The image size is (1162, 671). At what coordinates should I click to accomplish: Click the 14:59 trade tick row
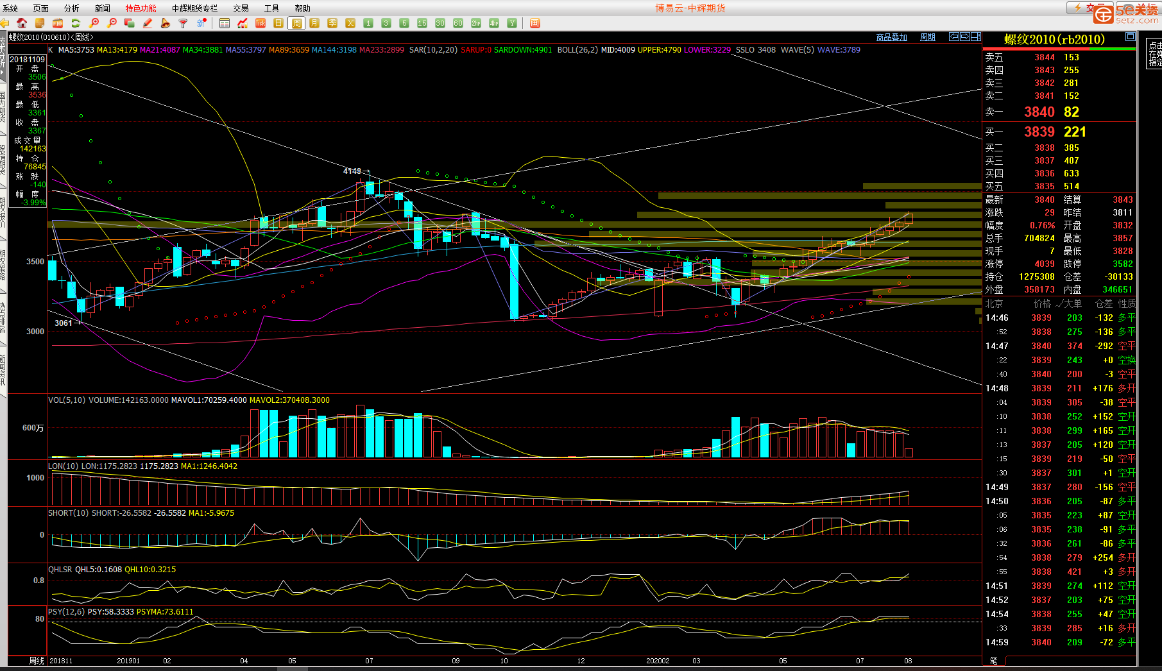click(x=1059, y=642)
